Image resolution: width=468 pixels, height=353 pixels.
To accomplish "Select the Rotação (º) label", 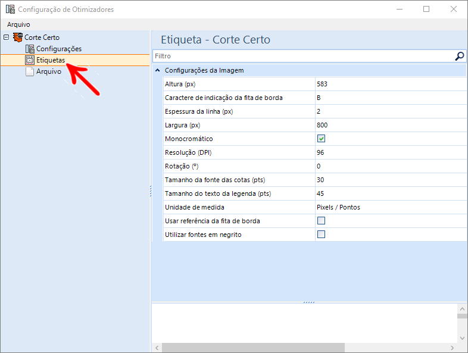I will [182, 167].
